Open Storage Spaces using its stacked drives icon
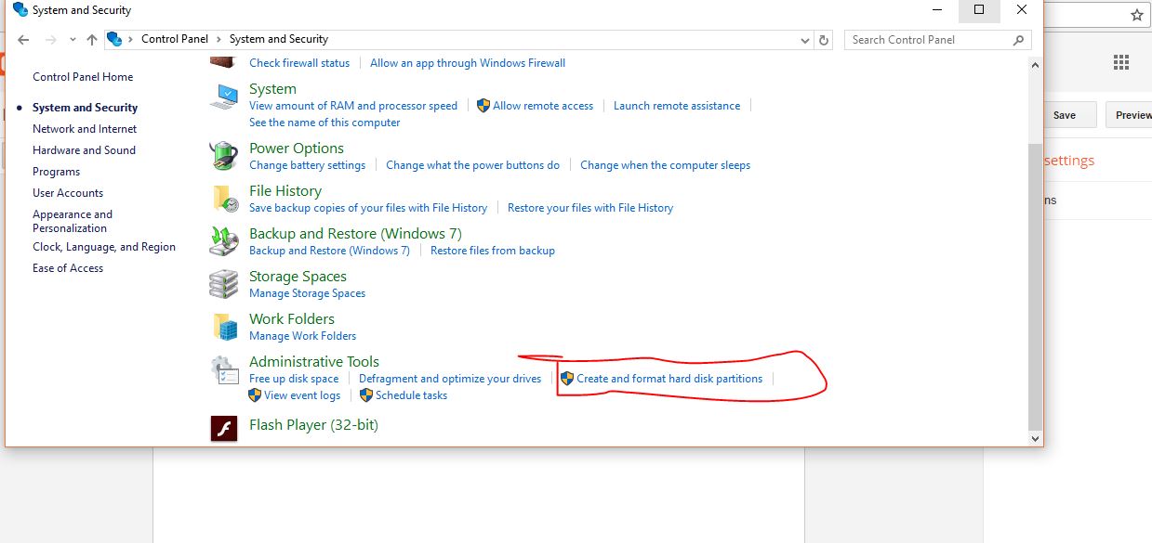This screenshot has height=543, width=1152. pyautogui.click(x=223, y=283)
